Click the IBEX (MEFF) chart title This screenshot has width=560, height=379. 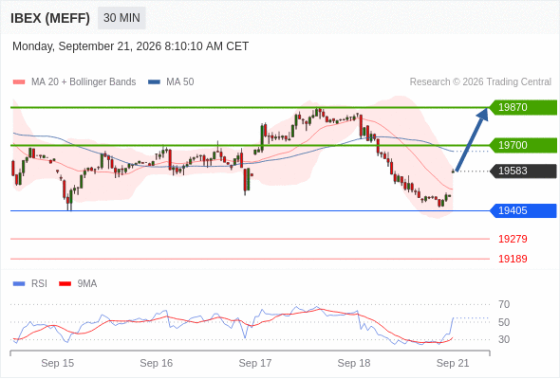(50, 18)
